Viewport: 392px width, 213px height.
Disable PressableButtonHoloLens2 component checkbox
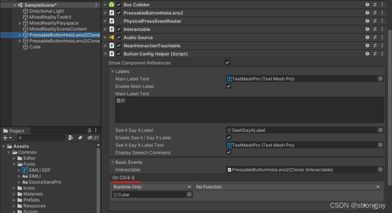(119, 13)
